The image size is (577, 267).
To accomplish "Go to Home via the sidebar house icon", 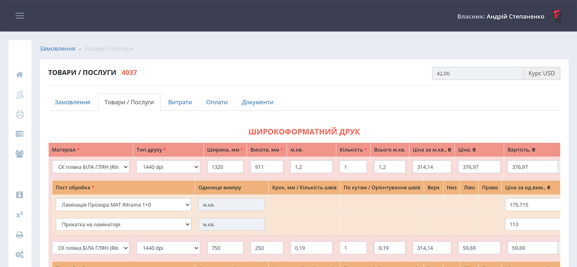I will 20,75.
